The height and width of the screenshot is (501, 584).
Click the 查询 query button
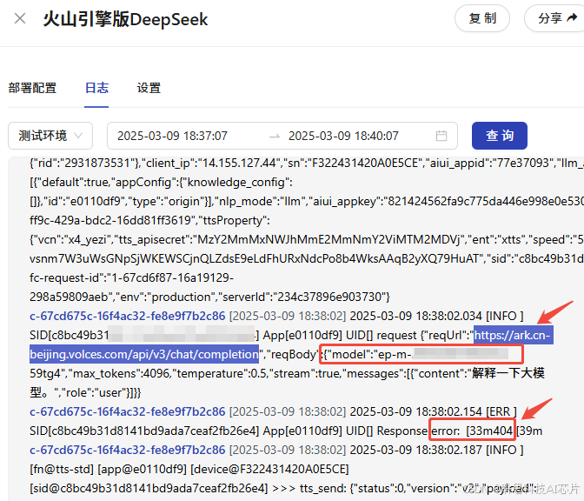(x=500, y=136)
